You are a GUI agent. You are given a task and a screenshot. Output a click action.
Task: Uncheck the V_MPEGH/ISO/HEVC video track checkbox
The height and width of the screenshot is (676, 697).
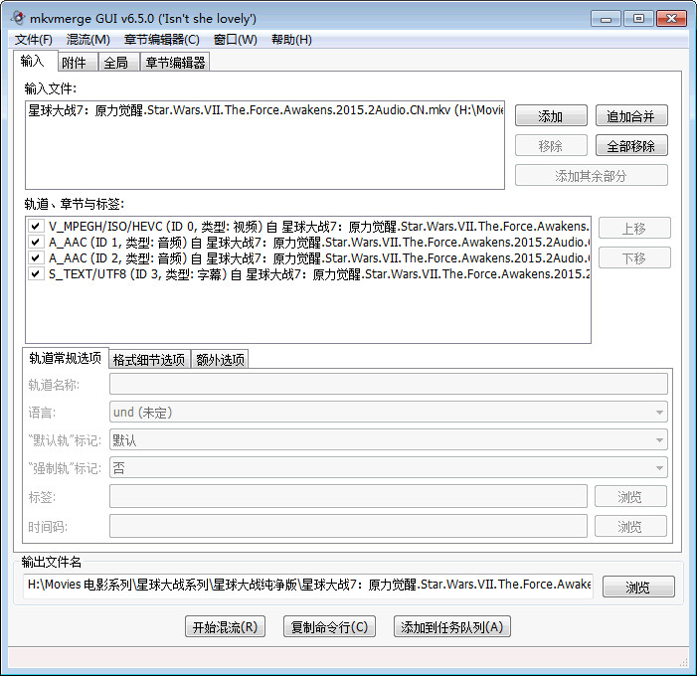(36, 227)
